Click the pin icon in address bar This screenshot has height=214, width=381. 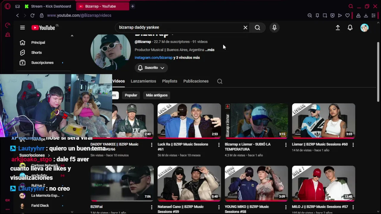point(317,15)
